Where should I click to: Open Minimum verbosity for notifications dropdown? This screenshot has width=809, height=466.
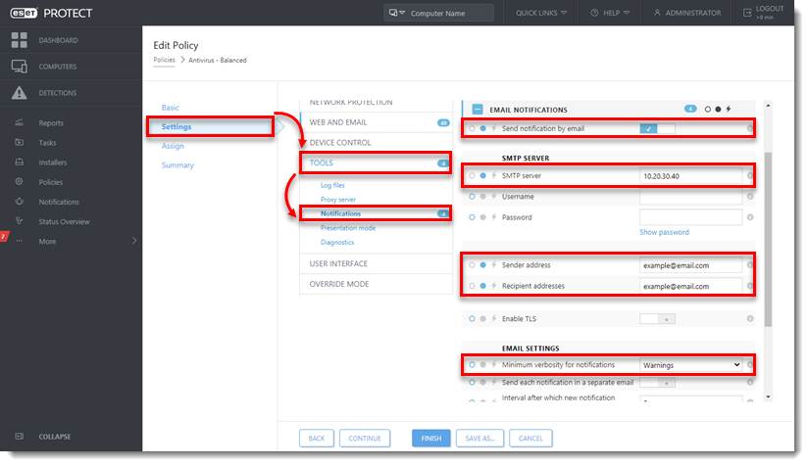[691, 364]
